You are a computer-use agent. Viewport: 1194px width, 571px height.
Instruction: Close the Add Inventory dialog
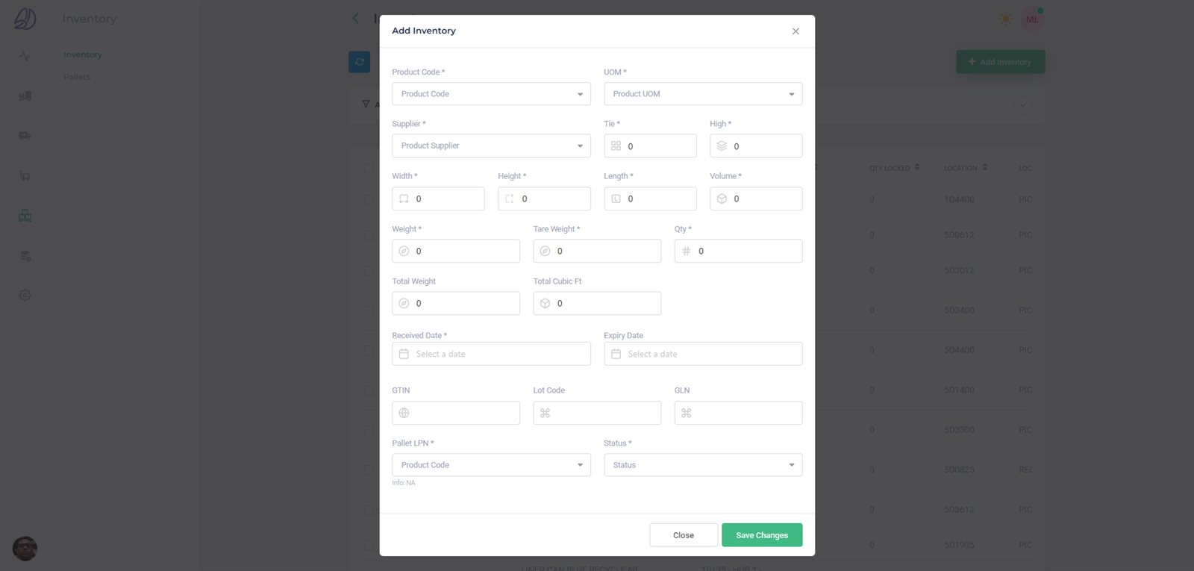(796, 31)
